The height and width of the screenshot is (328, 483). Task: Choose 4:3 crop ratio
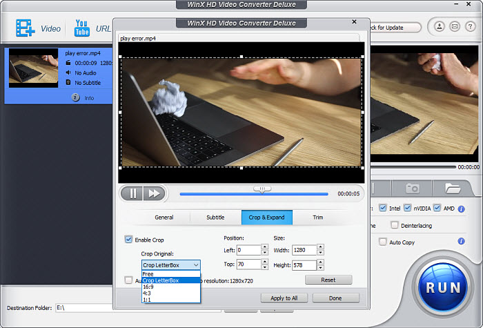point(171,293)
